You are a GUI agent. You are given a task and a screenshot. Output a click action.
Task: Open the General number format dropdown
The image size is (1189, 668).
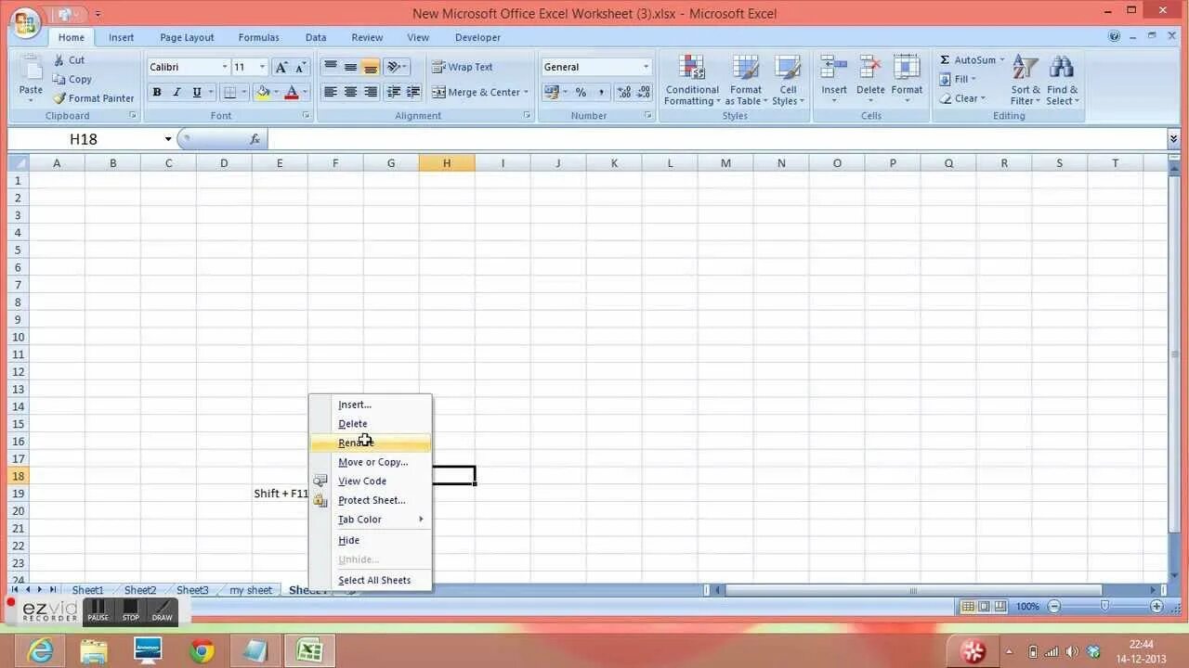point(646,67)
